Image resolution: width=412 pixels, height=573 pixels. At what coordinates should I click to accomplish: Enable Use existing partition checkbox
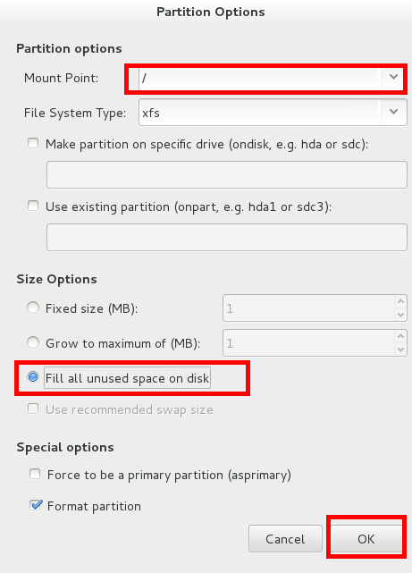pyautogui.click(x=33, y=206)
